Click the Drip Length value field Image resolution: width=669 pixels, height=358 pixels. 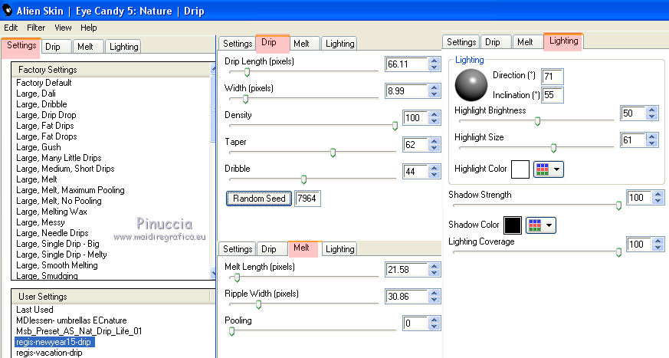click(405, 64)
